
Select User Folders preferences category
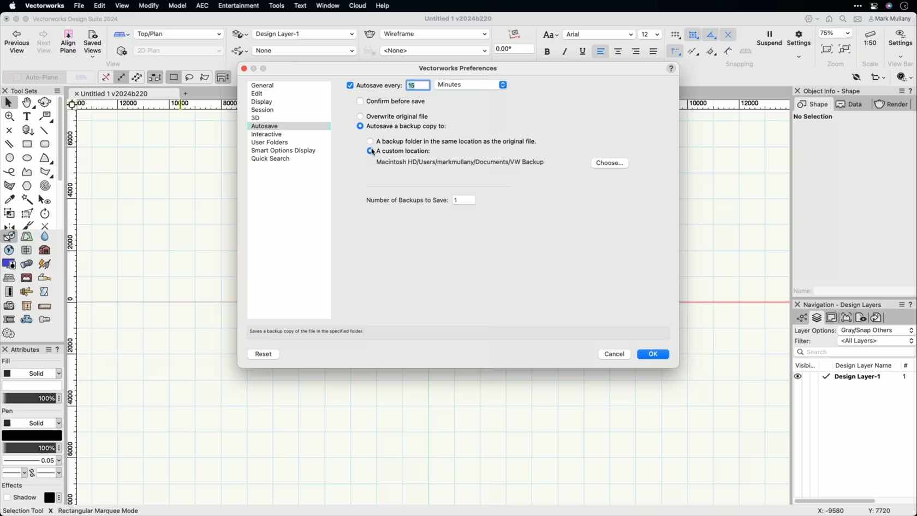(269, 143)
